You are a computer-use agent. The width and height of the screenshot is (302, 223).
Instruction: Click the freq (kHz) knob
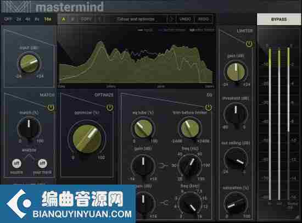pos(190,203)
